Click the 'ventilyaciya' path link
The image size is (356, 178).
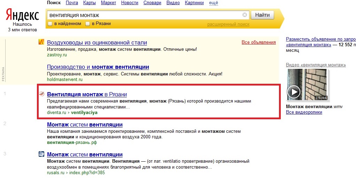[x=84, y=113]
